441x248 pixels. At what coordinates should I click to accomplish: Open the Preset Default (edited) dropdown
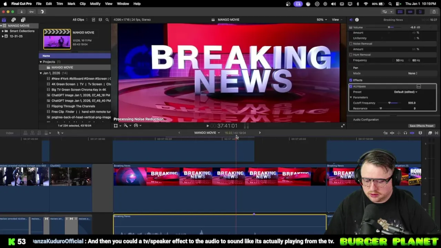click(x=406, y=92)
